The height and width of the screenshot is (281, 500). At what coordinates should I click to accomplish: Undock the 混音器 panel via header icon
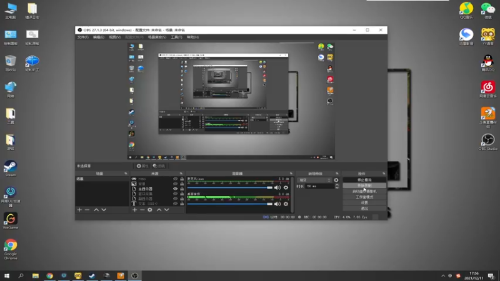(x=291, y=174)
